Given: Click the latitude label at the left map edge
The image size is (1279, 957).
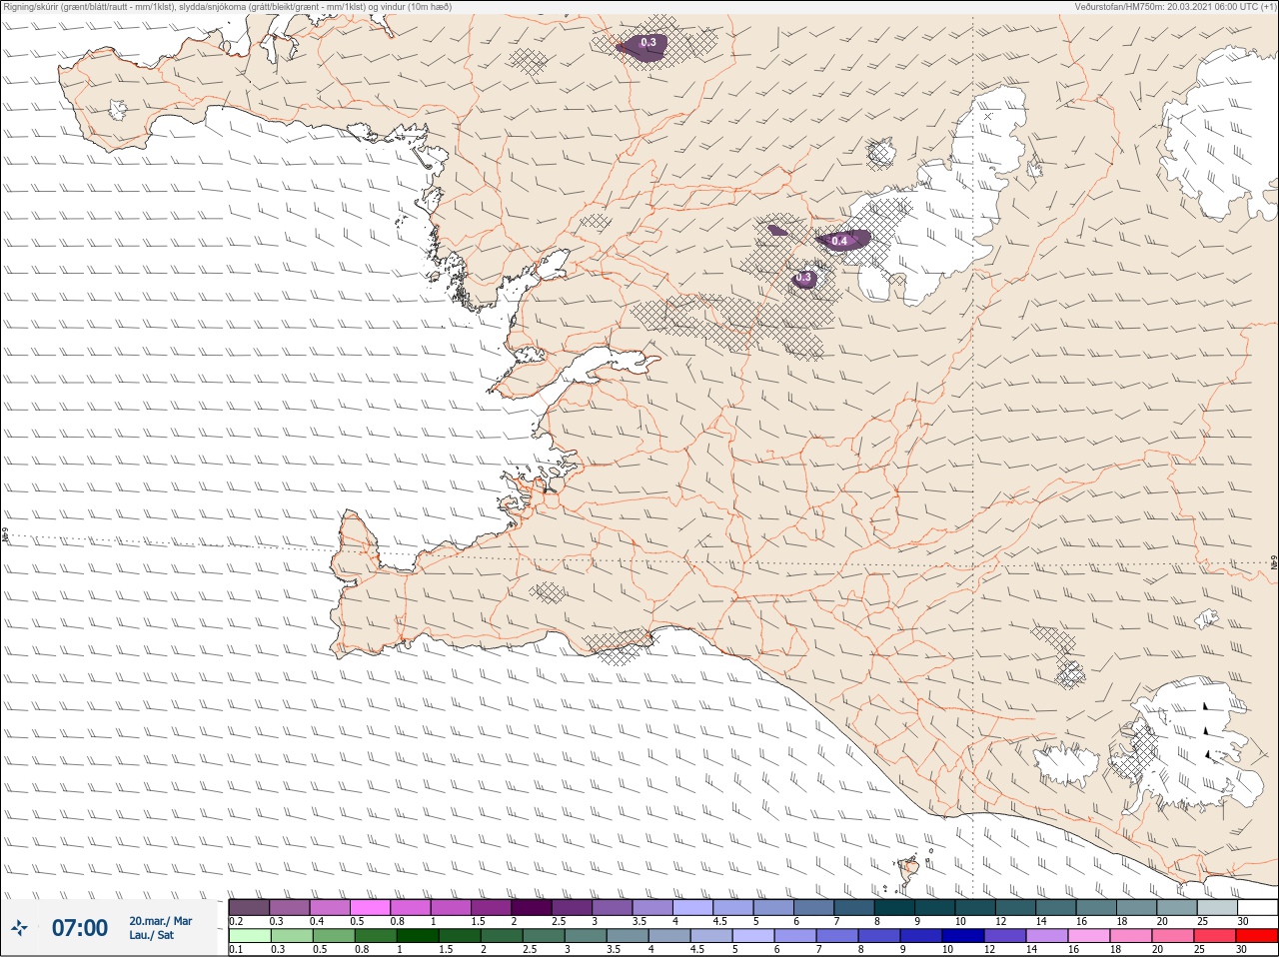Looking at the screenshot, I should pos(5,535).
